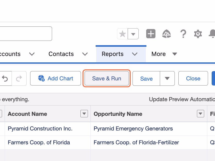
Task: Click the Add Chart button
Action: tap(55, 78)
